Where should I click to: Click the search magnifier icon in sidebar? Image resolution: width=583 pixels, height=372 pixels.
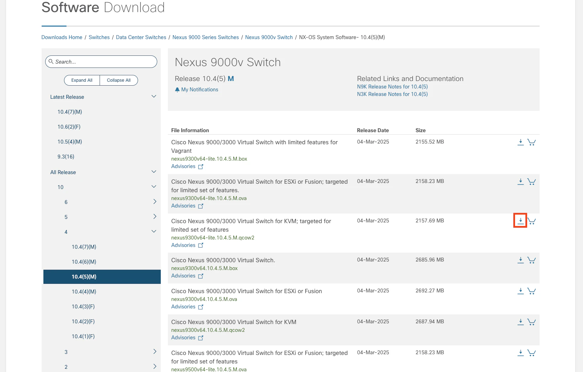pos(51,61)
